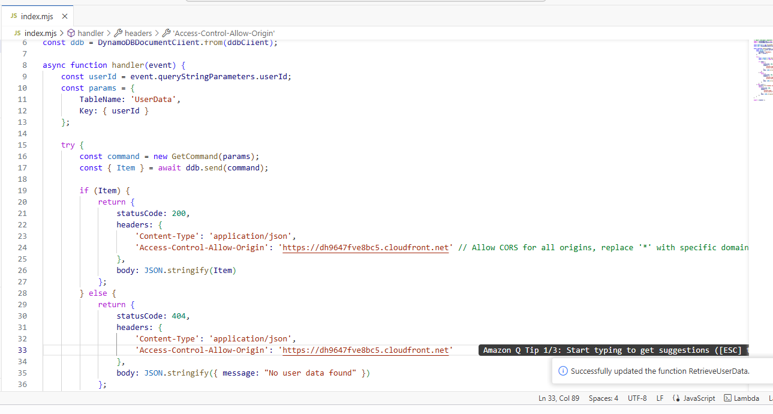Select the index.mjs tab
Image resolution: width=773 pixels, height=414 pixels.
(37, 17)
